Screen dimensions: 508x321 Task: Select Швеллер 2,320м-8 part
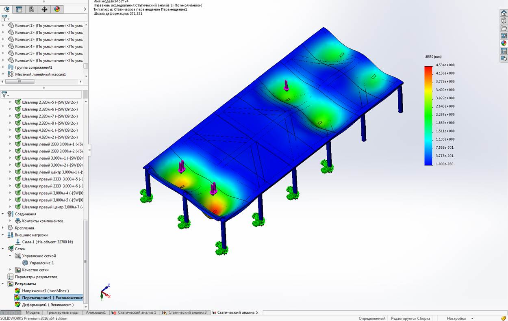(50, 123)
